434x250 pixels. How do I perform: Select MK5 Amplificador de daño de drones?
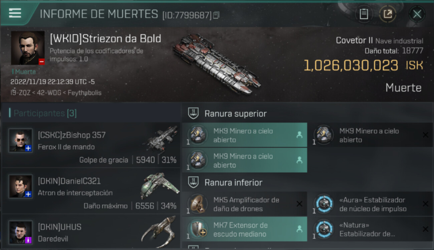point(244,204)
